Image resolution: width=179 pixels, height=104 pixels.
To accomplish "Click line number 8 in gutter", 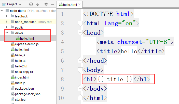I will coord(62,79).
